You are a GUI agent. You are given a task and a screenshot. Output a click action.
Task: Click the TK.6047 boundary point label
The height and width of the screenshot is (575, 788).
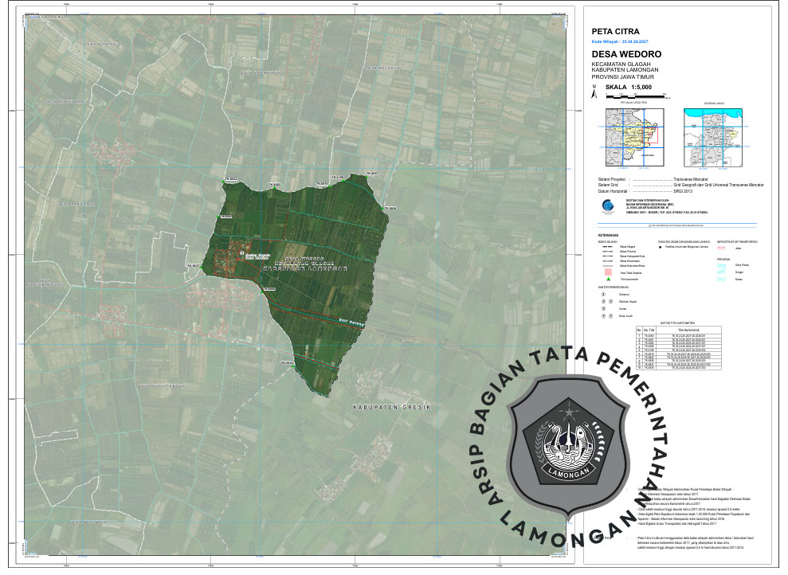pos(372,174)
